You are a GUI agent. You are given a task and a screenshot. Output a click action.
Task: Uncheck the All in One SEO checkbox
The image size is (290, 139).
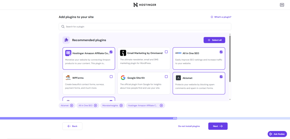(221, 52)
